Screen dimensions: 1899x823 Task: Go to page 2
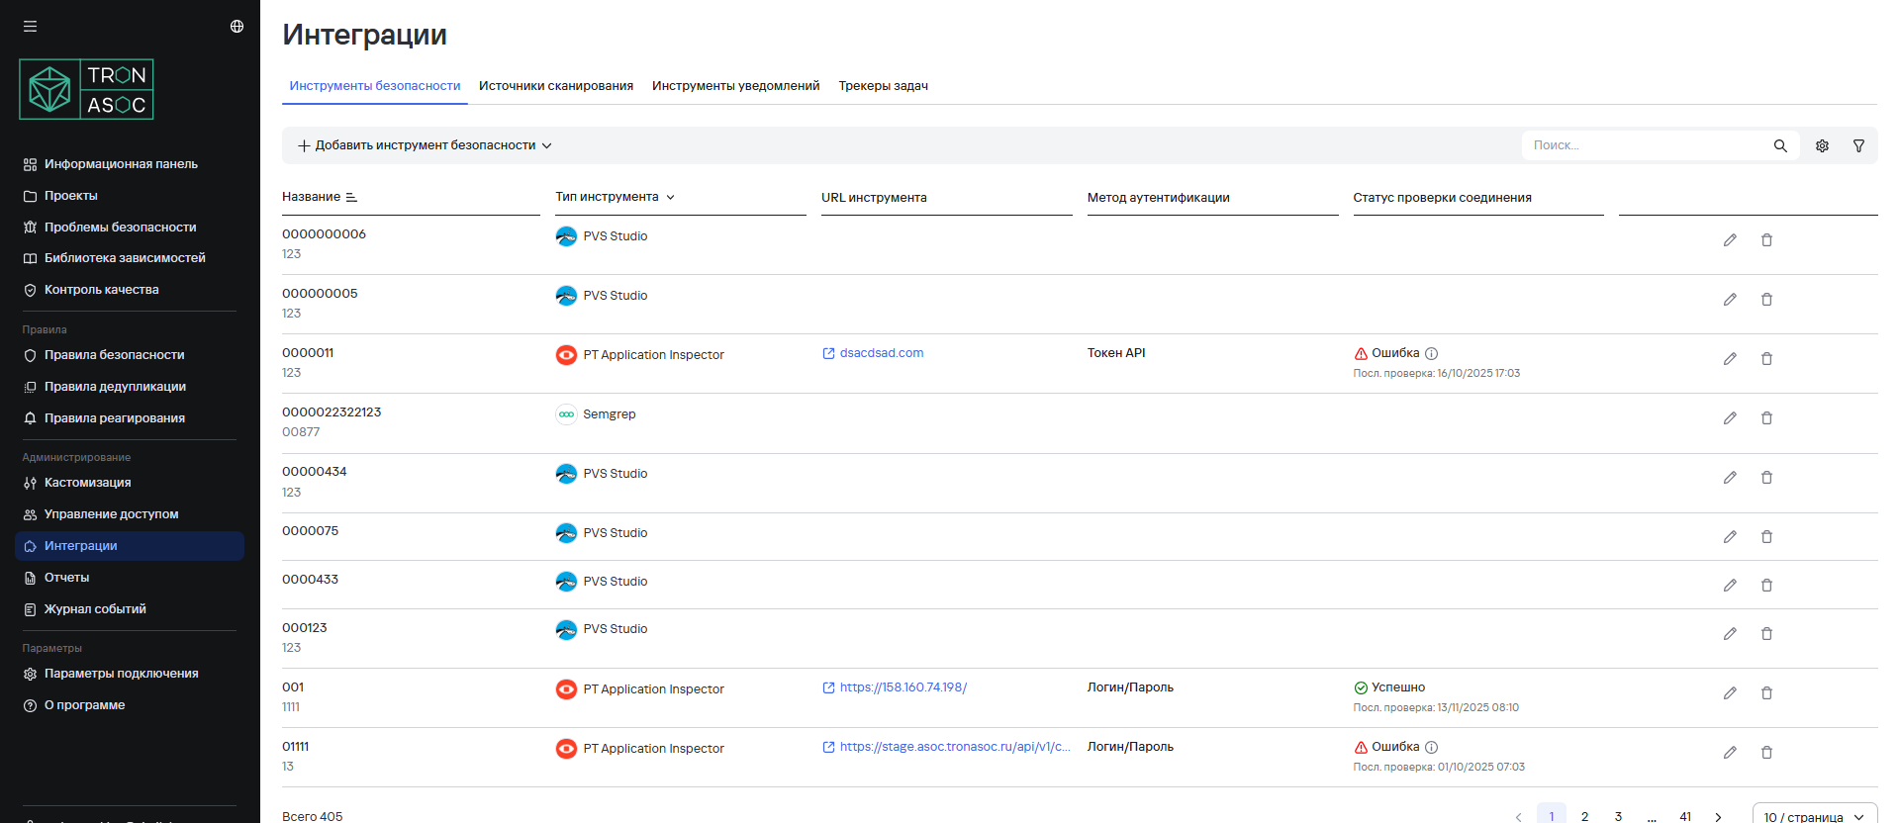point(1584,816)
